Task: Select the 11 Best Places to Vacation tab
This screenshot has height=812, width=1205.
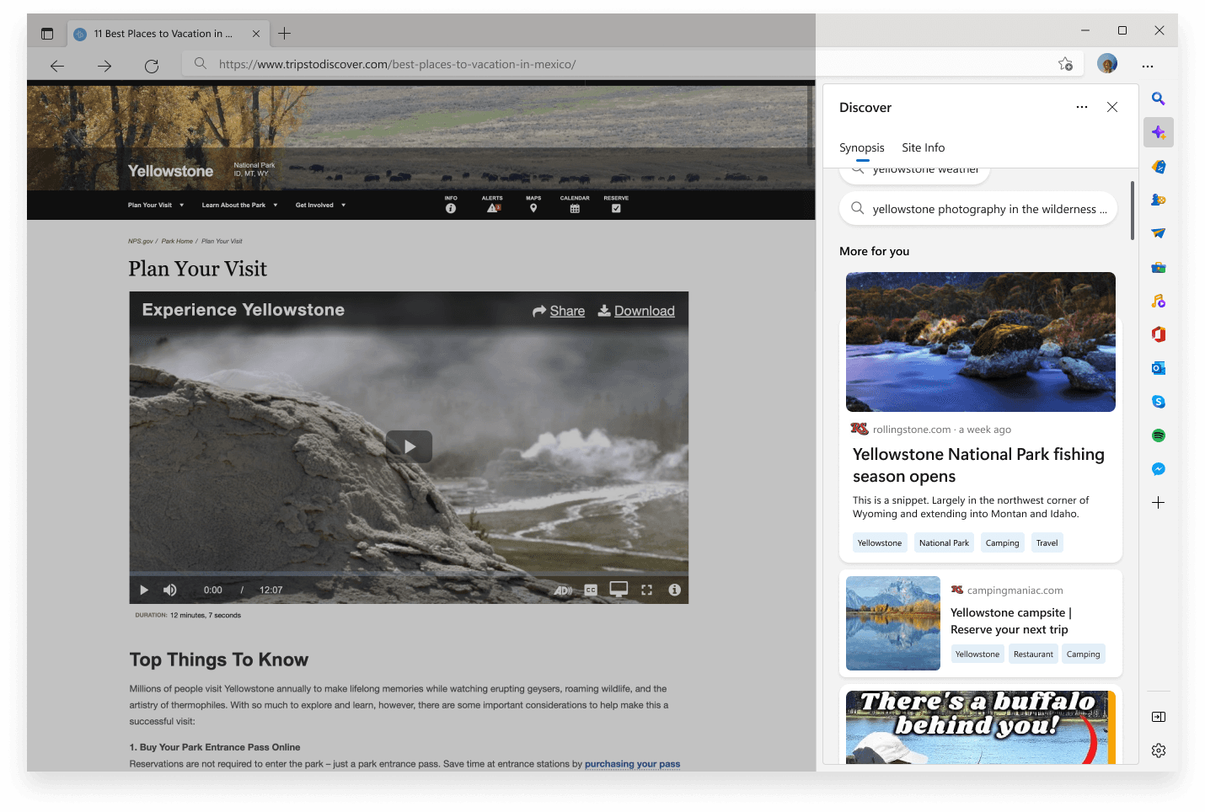Action: [169, 34]
